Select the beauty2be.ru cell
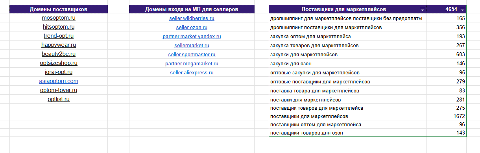Viewport: 480px width, 153px height. [59, 54]
